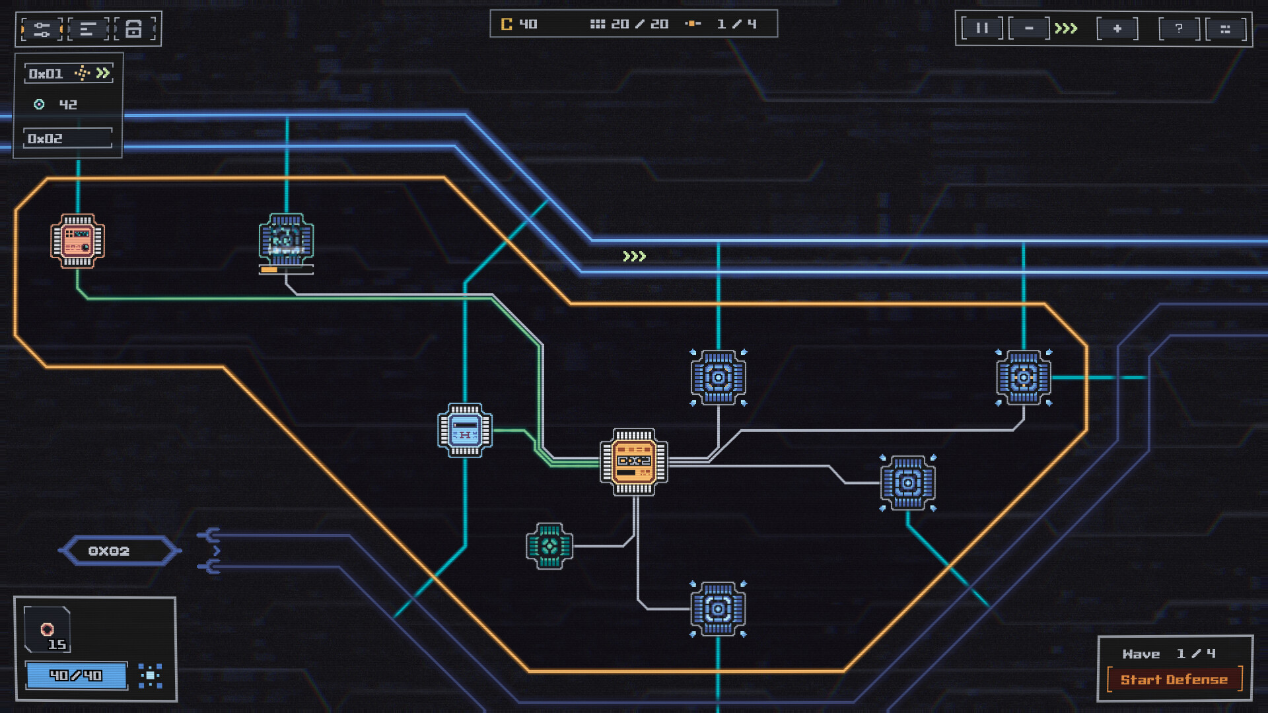Select the glitching blue chip under construction
The image size is (1268, 713).
286,240
